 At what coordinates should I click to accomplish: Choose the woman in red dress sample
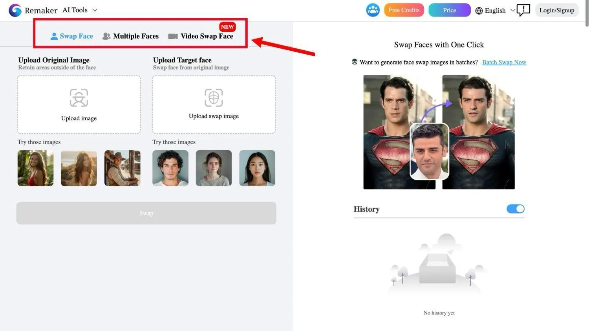pos(35,168)
